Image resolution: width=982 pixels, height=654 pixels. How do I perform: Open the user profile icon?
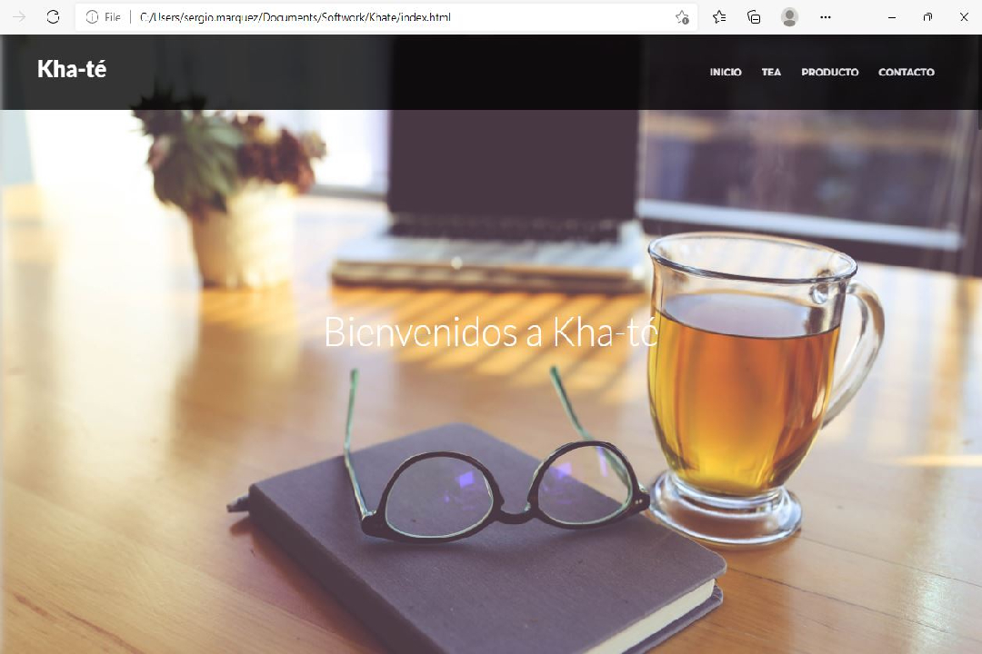[789, 17]
